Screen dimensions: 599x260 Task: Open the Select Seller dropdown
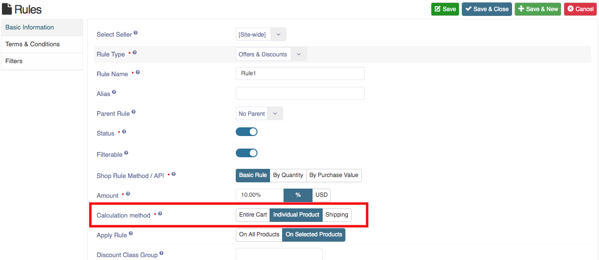click(x=261, y=34)
